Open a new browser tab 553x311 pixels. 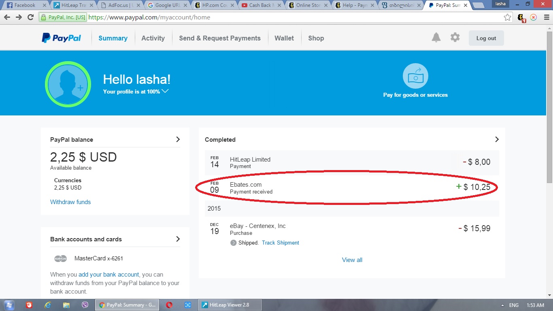tap(479, 6)
